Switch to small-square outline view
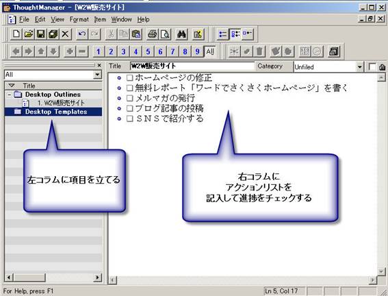 [247, 34]
